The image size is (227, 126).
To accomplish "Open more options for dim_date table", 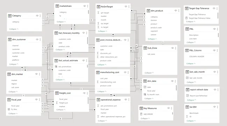I will pyautogui.click(x=175, y=81).
